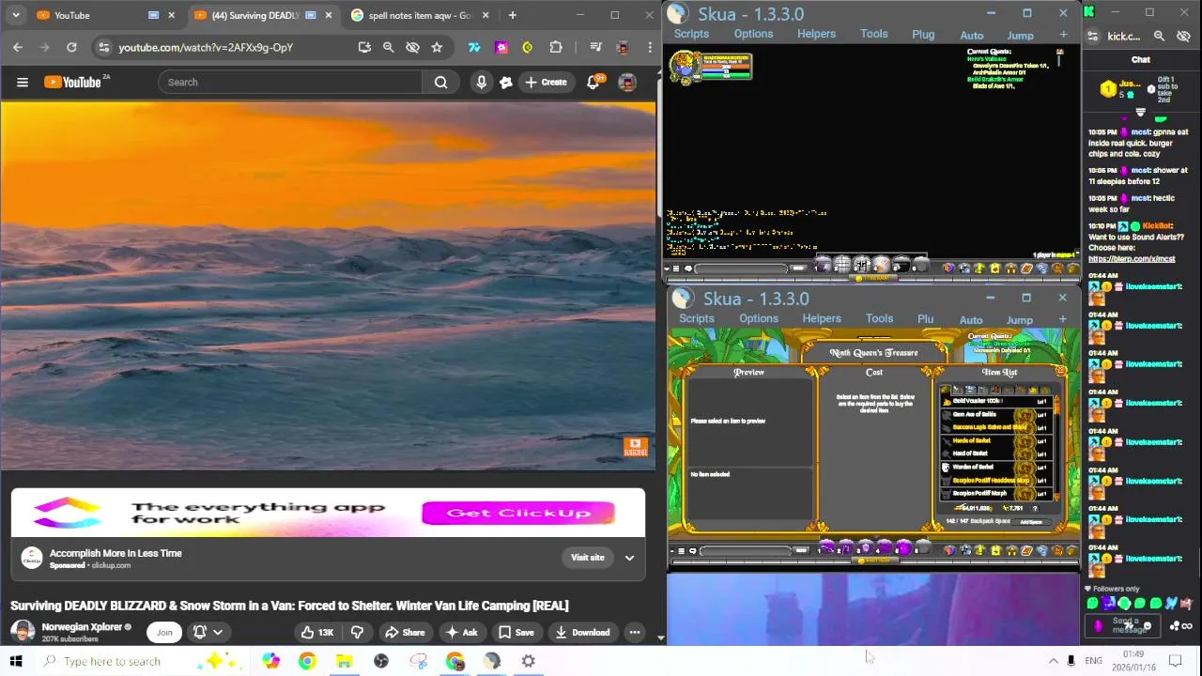This screenshot has height=676, width=1202.
Task: Open the blerp.com sound alerts link in chat
Action: coord(1131,259)
